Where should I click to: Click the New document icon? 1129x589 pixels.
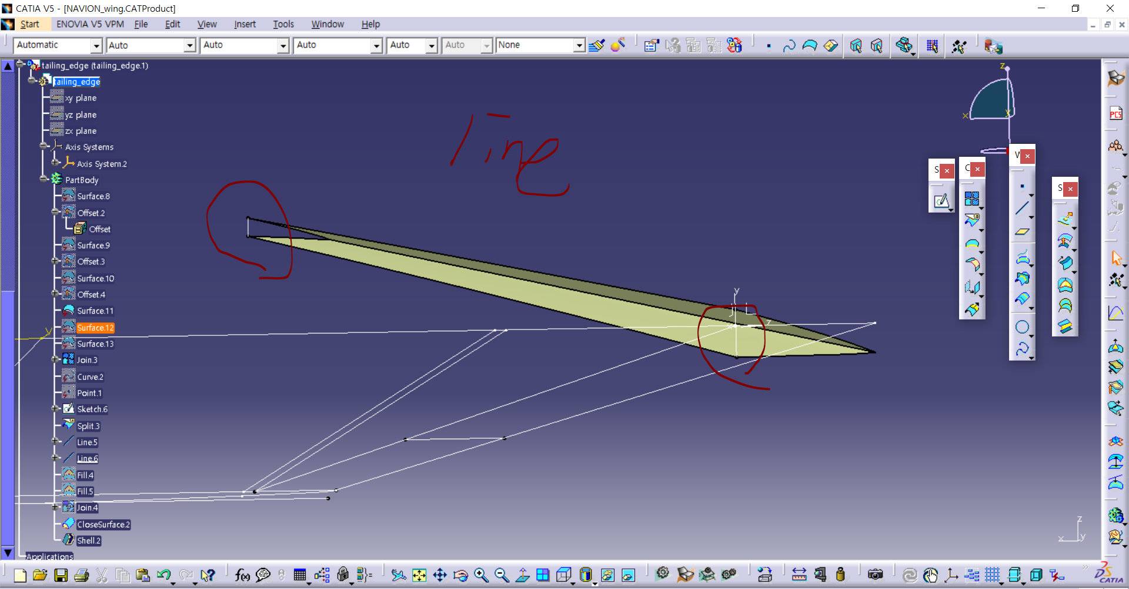pyautogui.click(x=19, y=575)
